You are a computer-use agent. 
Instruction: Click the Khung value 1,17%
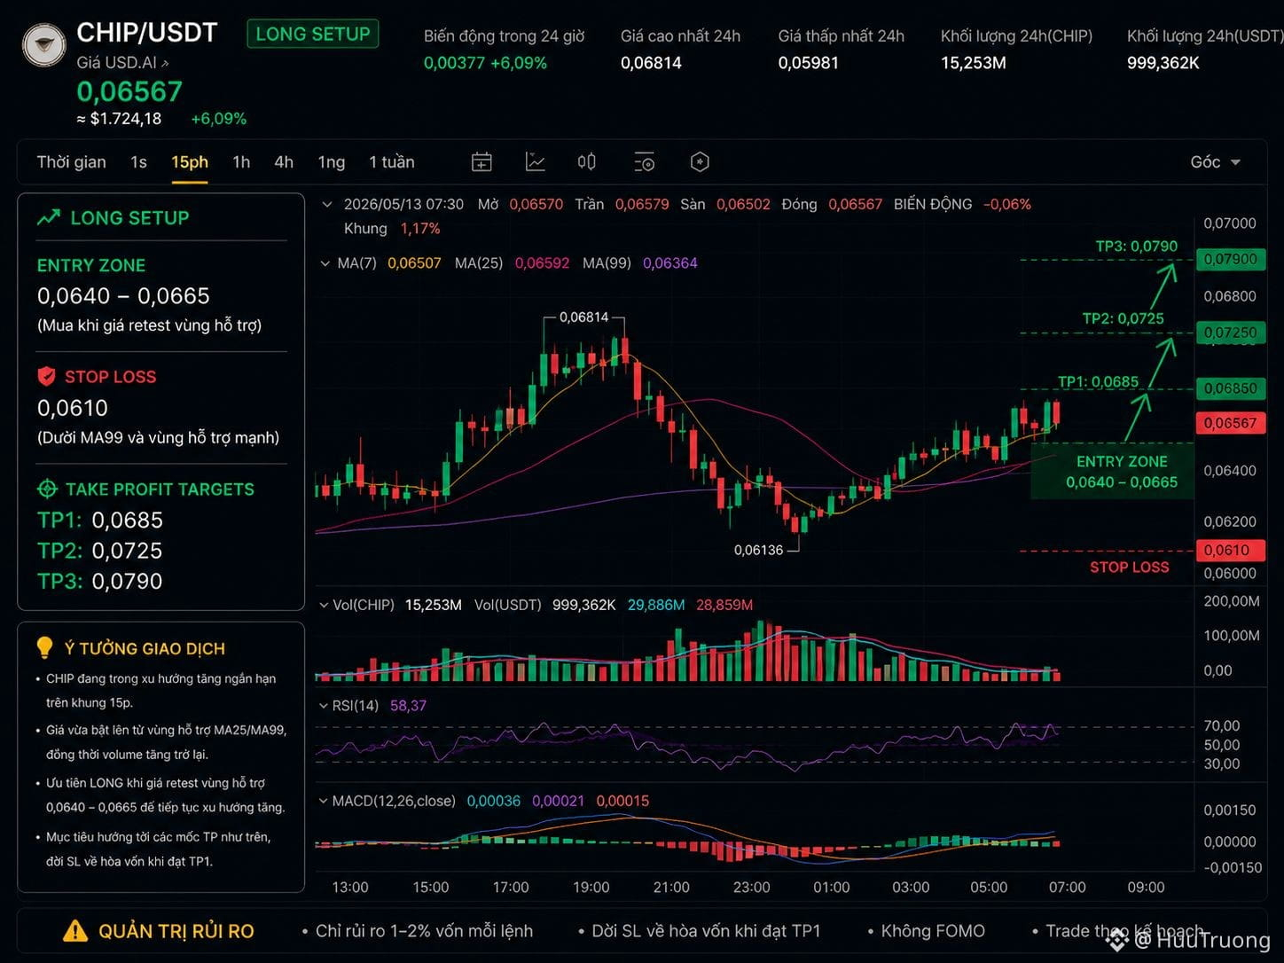click(x=420, y=228)
